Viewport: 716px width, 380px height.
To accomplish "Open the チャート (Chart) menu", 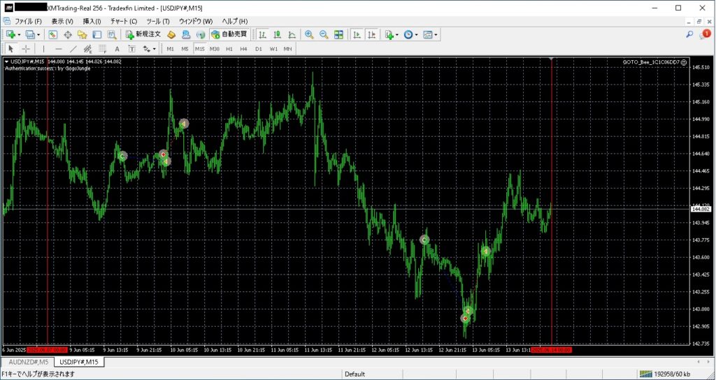I will pos(124,21).
